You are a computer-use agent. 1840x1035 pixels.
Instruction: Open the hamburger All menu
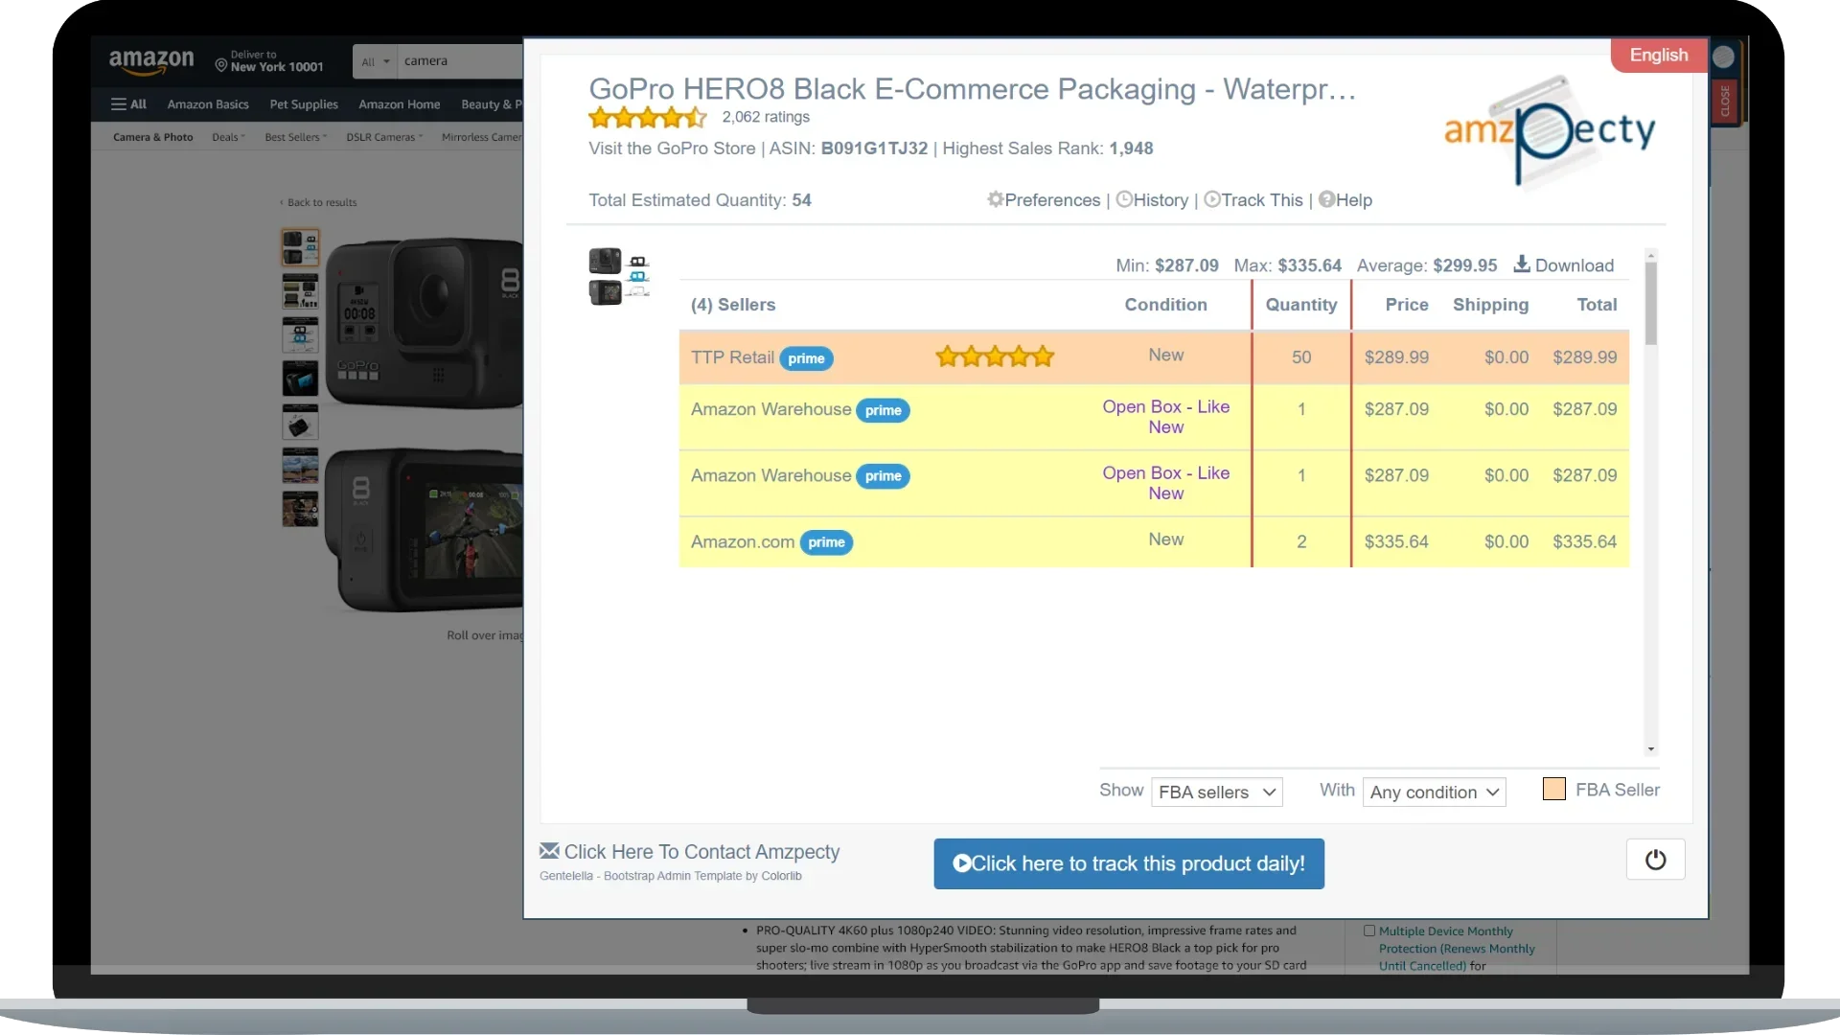pyautogui.click(x=128, y=104)
